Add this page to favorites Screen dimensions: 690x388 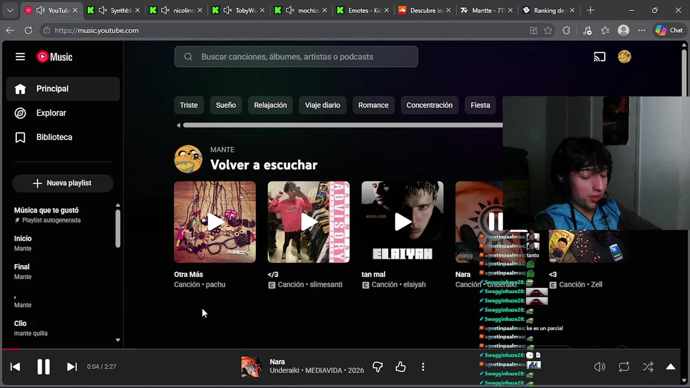[x=548, y=31]
